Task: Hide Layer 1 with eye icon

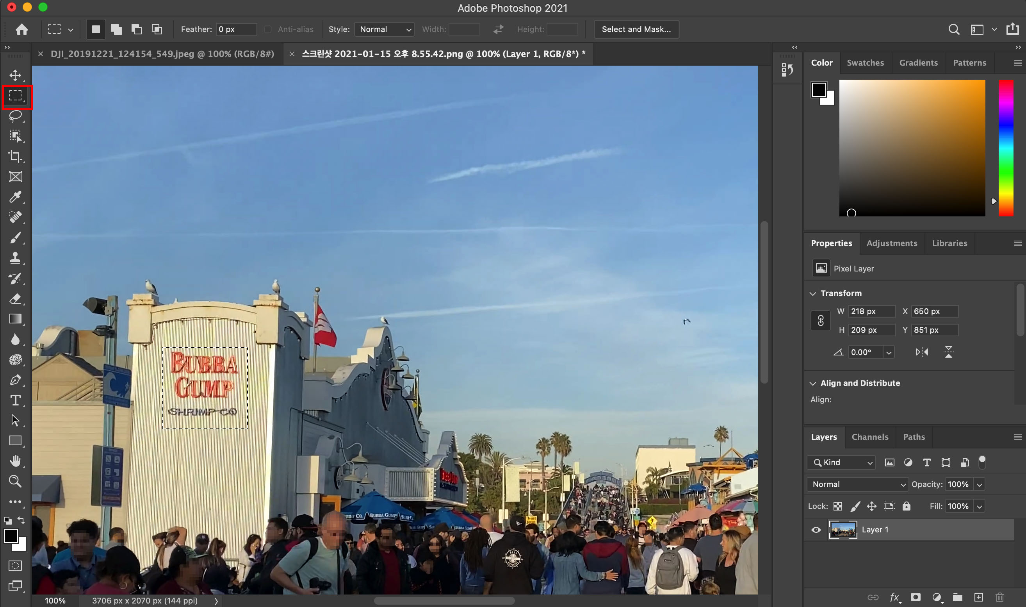Action: [x=816, y=530]
